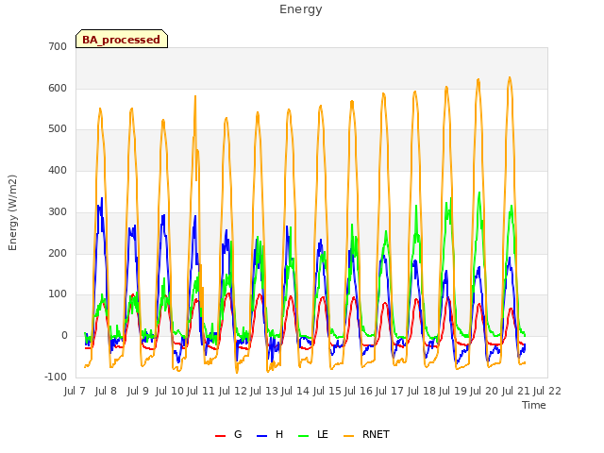Click the blue H peak near Jul 8

[x=102, y=198]
